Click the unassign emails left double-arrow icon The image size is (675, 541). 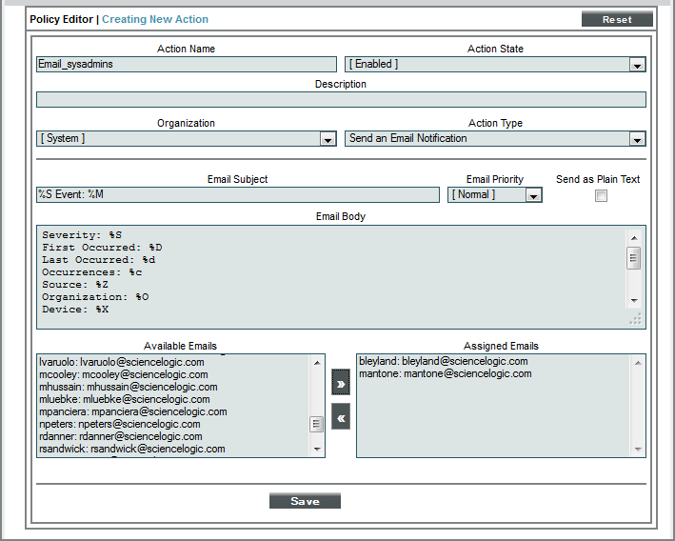click(340, 416)
